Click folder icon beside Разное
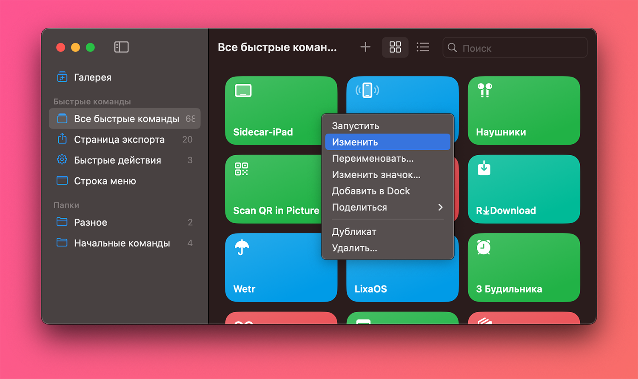This screenshot has height=379, width=638. click(62, 222)
